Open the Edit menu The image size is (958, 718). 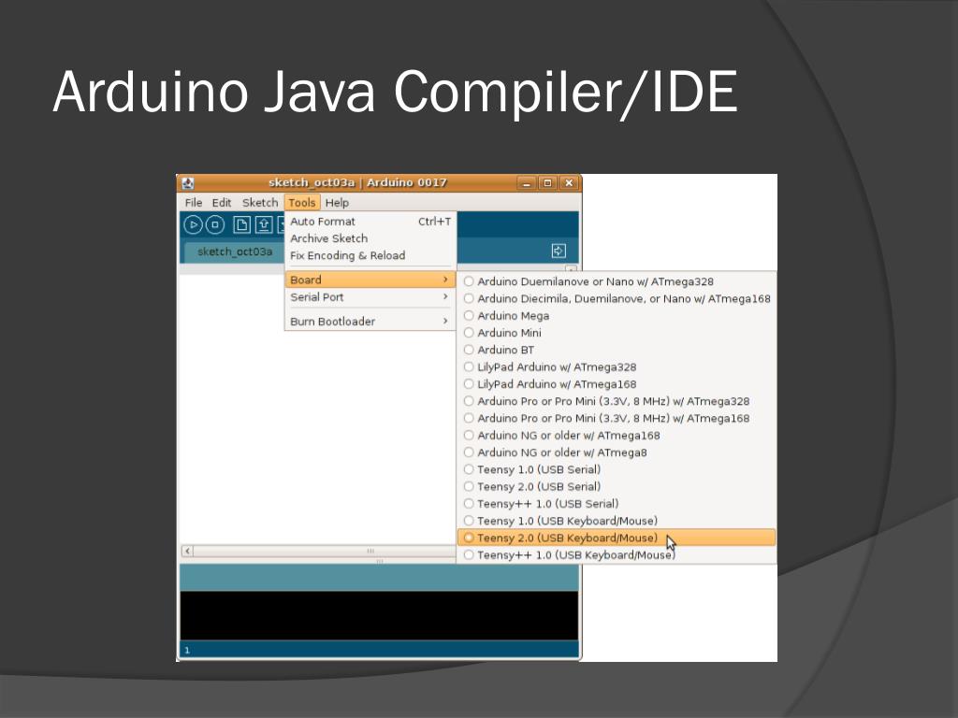tap(221, 203)
